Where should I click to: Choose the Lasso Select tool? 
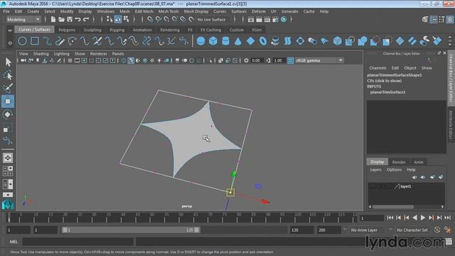click(8, 75)
